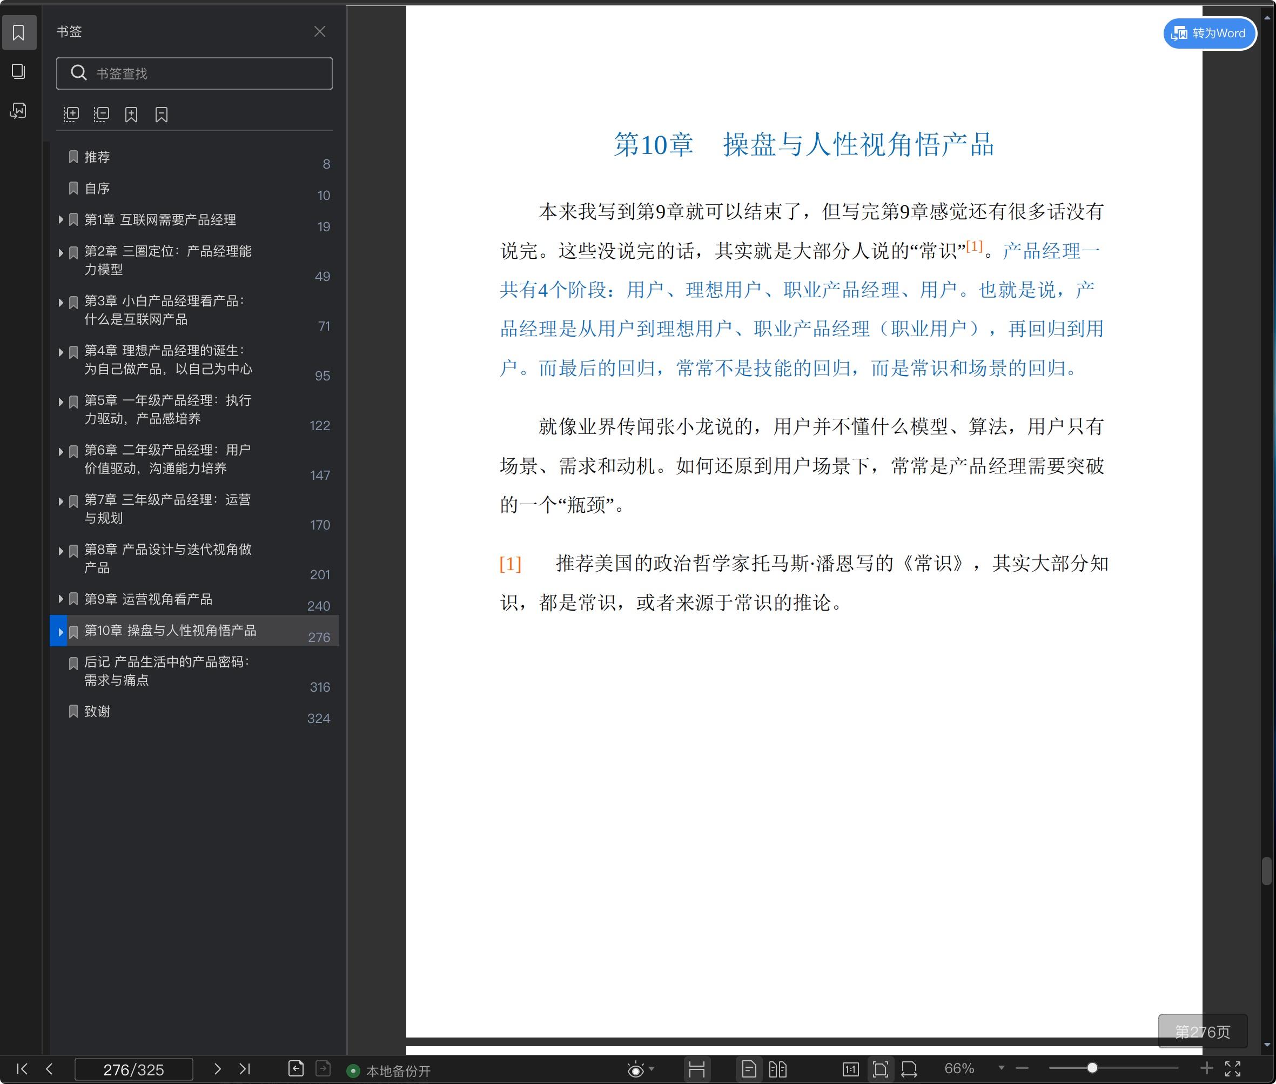Zoom in with the plus button
This screenshot has height=1084, width=1276.
[x=1206, y=1068]
